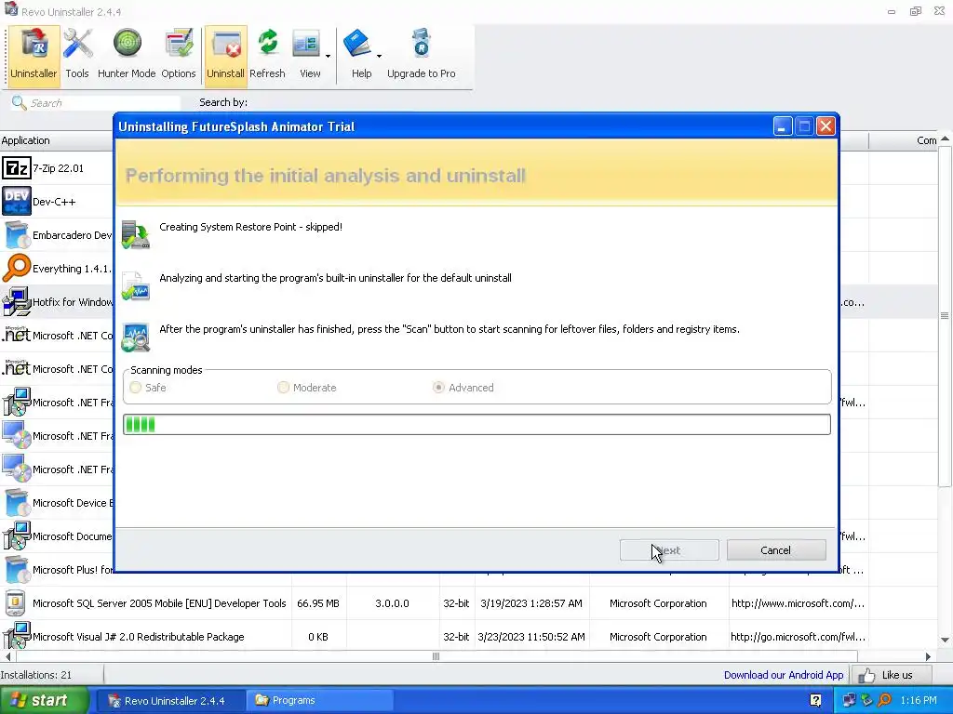Viewport: 953px width, 714px height.
Task: Click the Help book icon
Action: 357,44
